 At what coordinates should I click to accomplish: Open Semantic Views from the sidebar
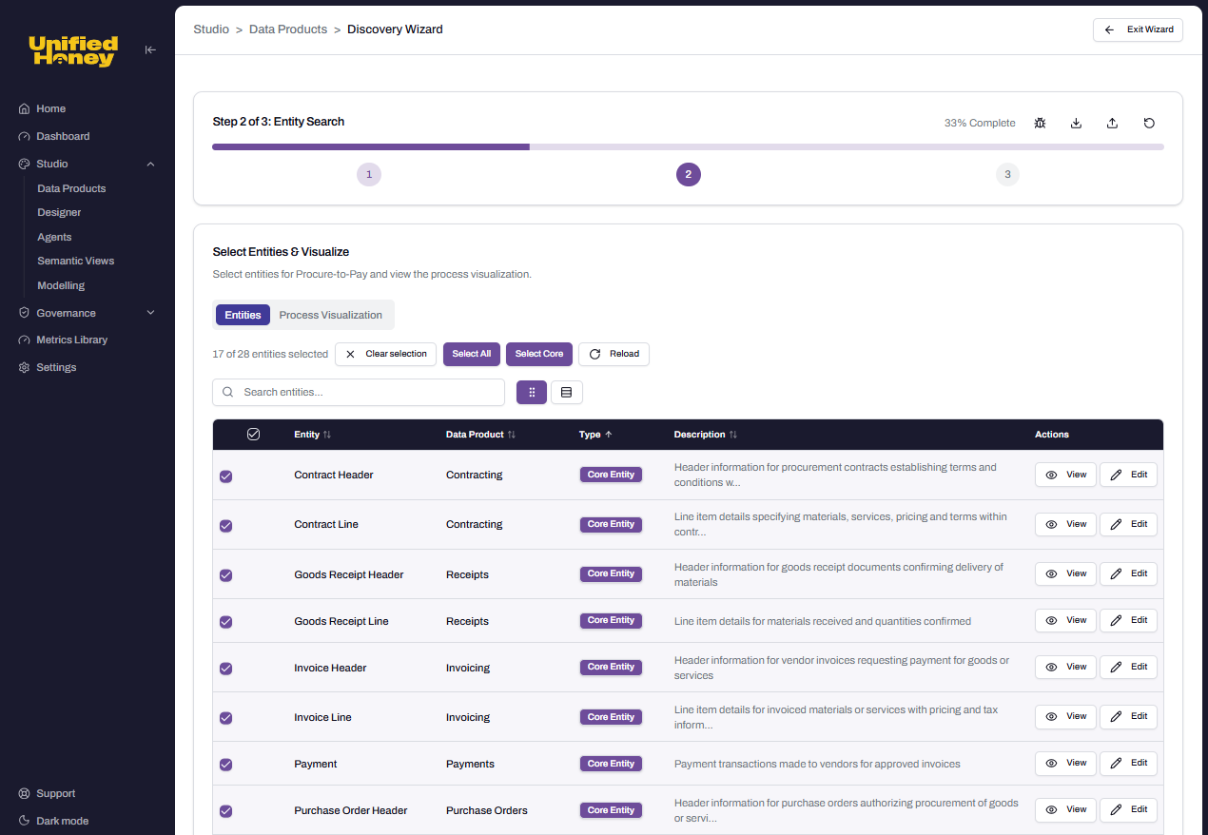pos(75,260)
